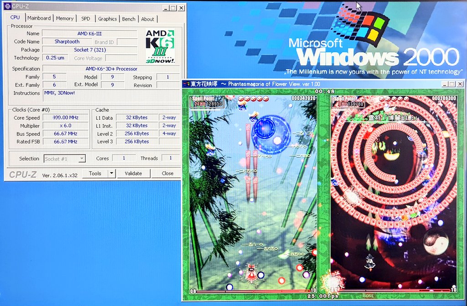Click the Level 2 4-way associativity value
Image resolution: width=467 pixels, height=306 pixels.
coord(169,133)
